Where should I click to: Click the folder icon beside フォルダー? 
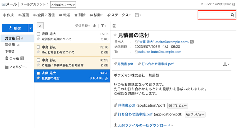[x=7, y=67]
